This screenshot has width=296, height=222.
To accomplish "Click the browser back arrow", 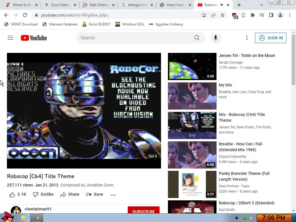I will 6,15.
